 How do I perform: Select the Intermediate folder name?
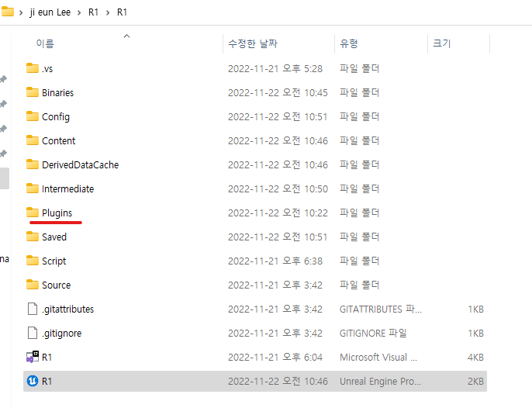tap(68, 189)
